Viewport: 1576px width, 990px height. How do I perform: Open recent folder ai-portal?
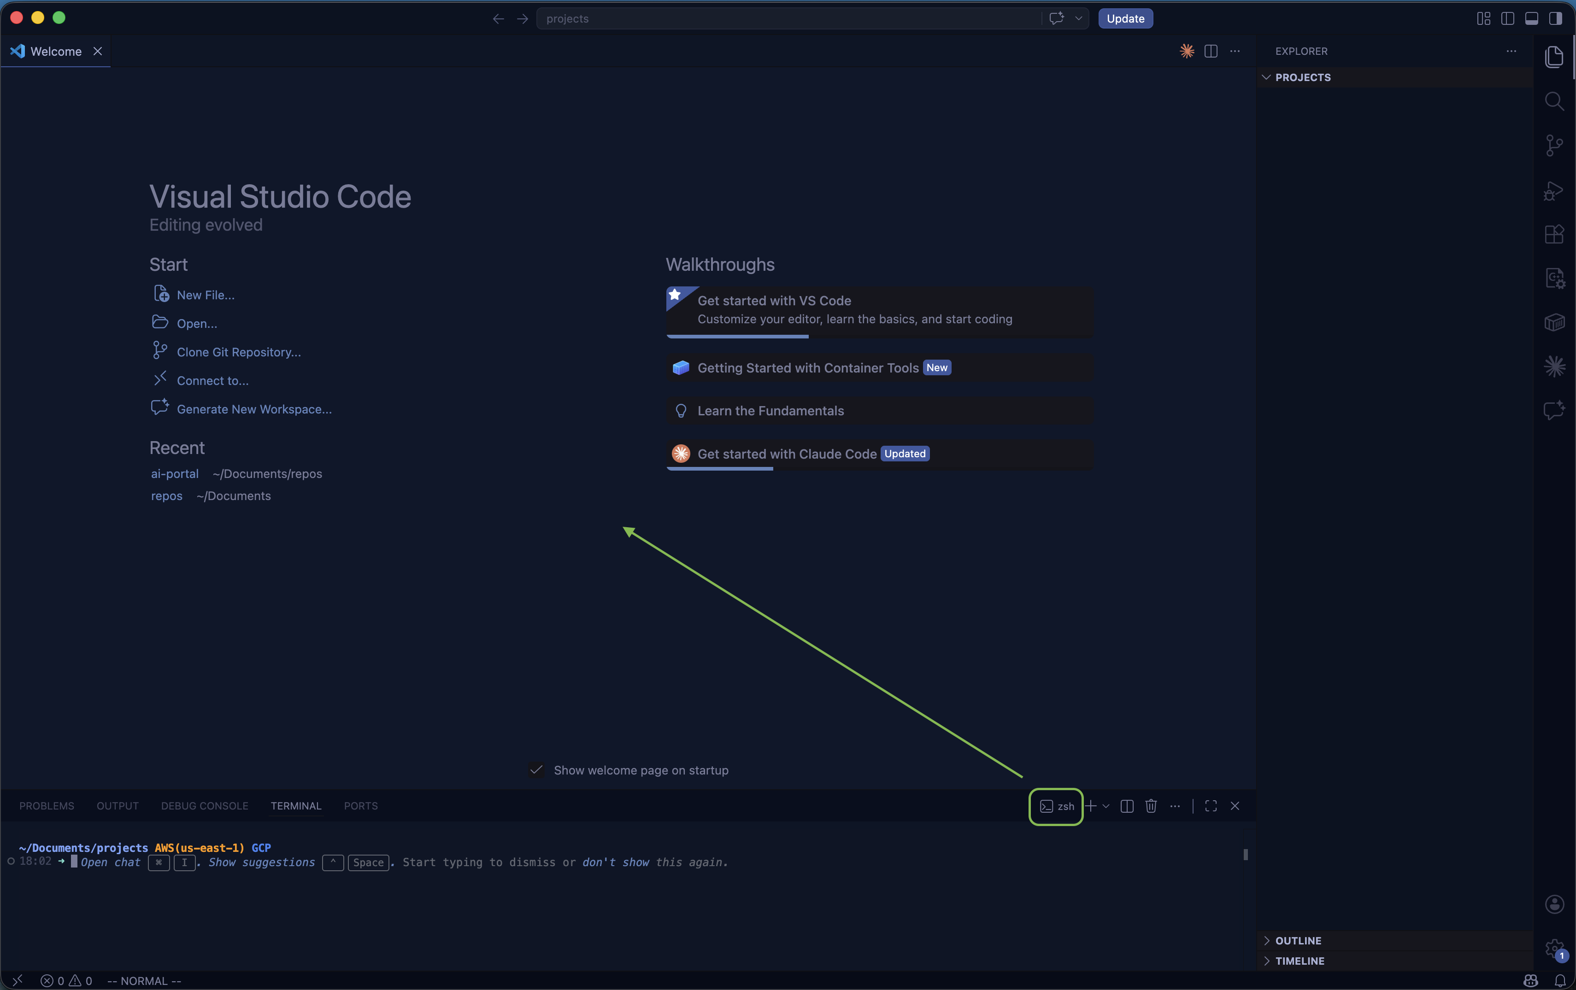click(175, 473)
